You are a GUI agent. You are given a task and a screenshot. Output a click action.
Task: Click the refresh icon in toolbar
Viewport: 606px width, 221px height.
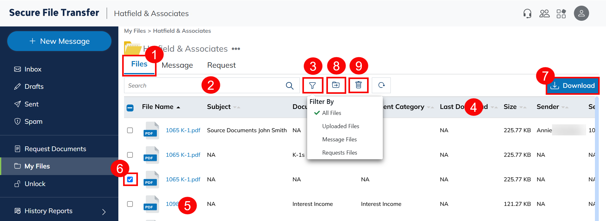(x=381, y=85)
